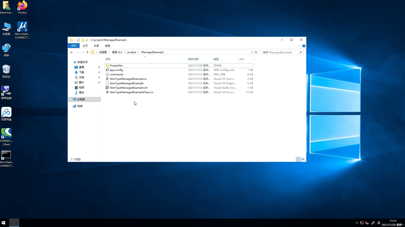Show hidden tray icons chevron
The width and height of the screenshot is (405, 227).
point(357,223)
